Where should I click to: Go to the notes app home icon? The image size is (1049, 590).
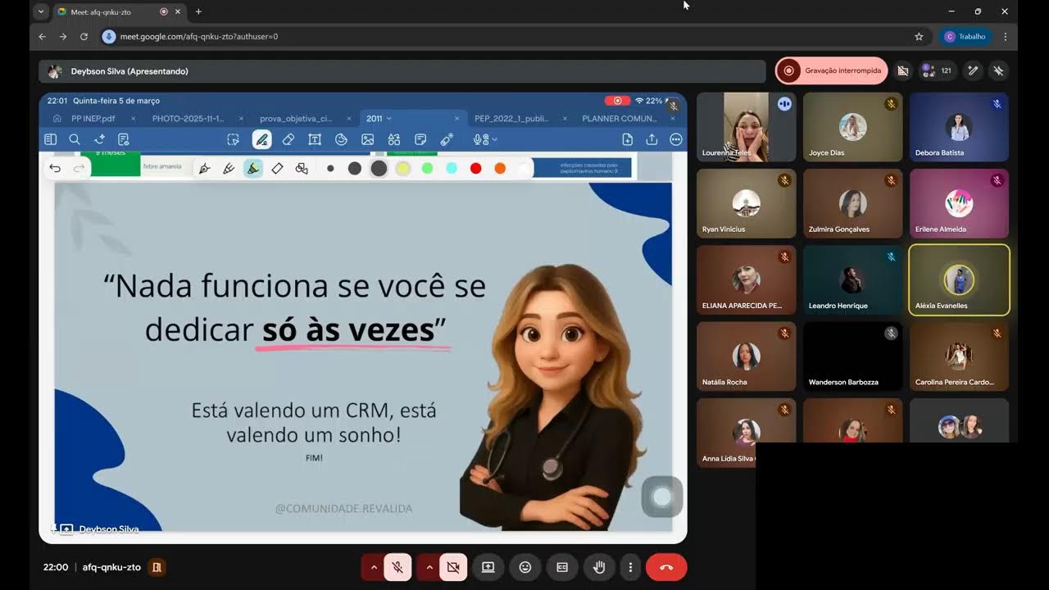[x=57, y=119]
